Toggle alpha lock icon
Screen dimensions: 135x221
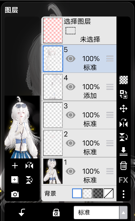pyautogui.click(x=56, y=212)
